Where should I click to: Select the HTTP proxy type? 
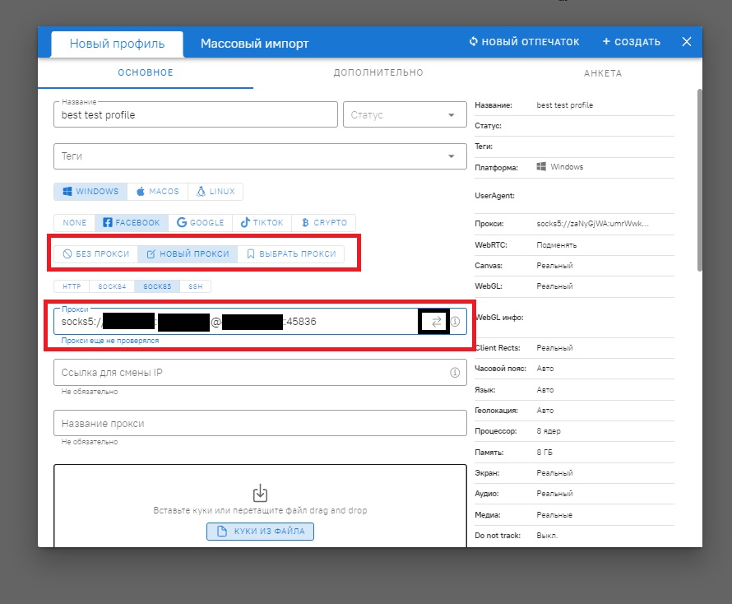coord(72,286)
